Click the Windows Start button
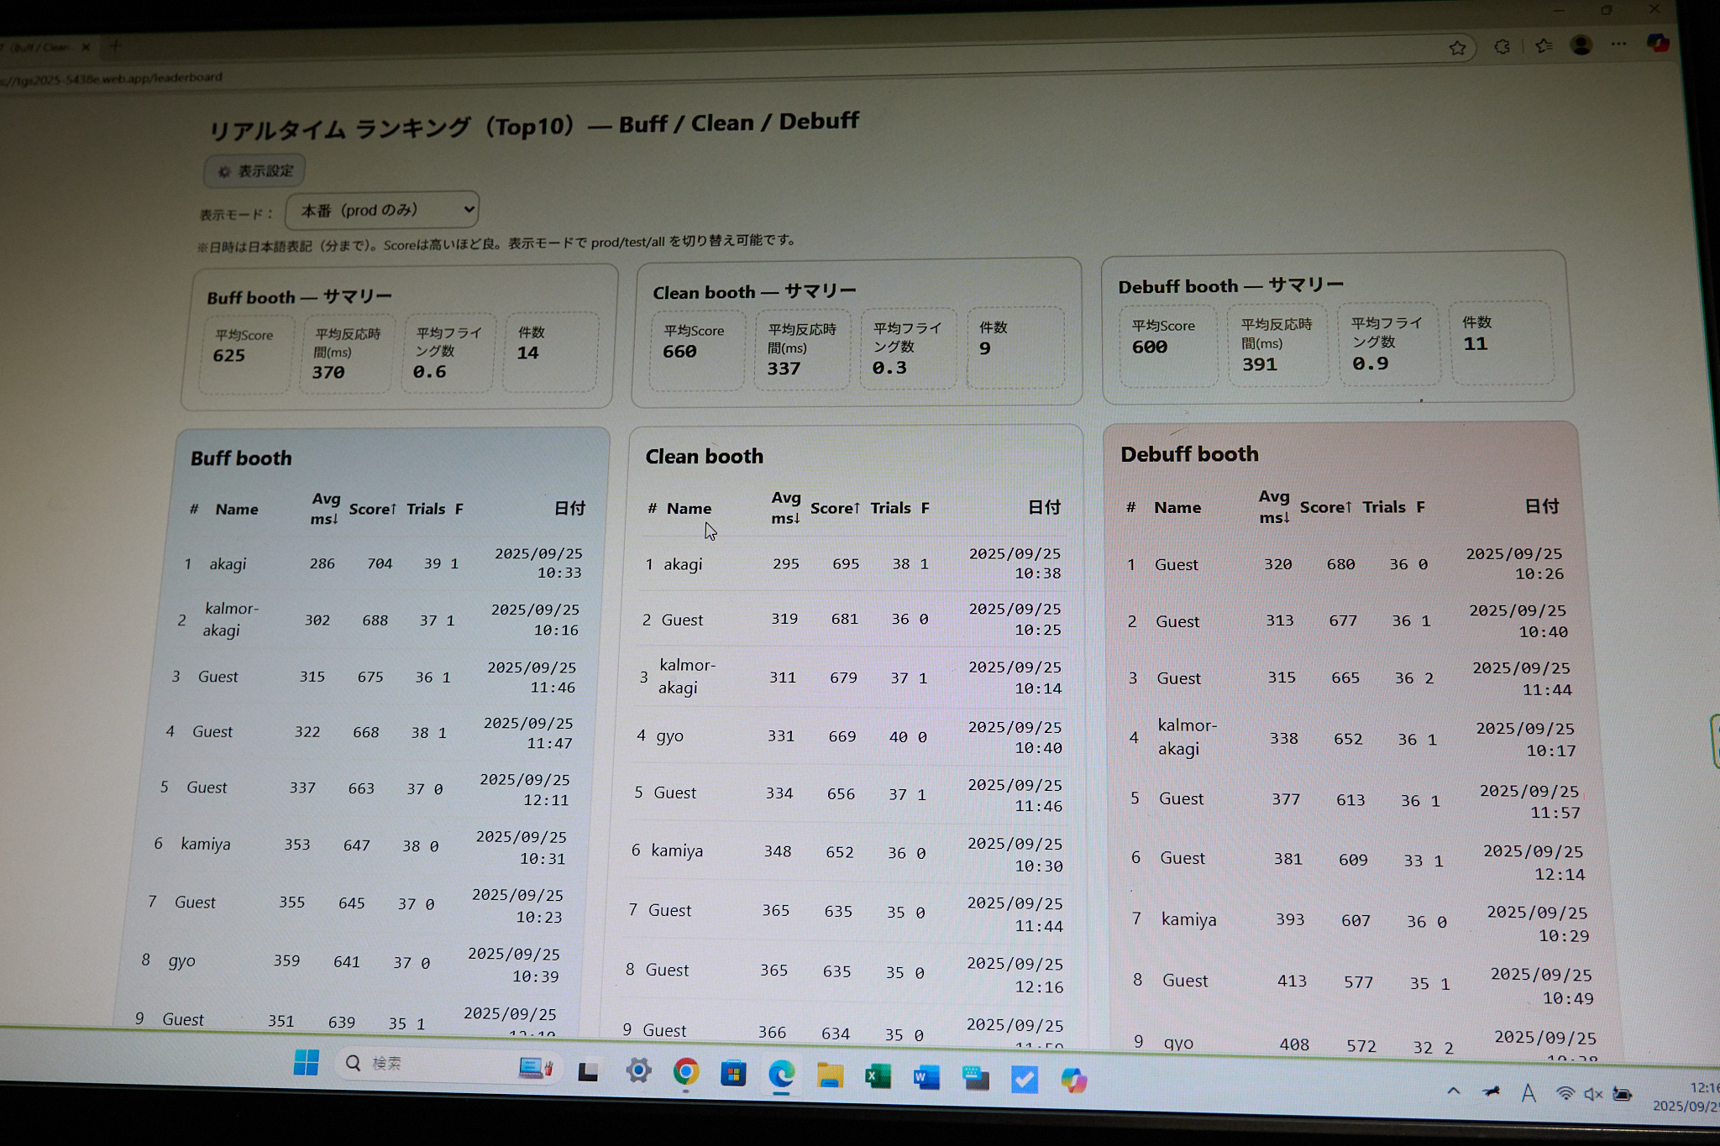The height and width of the screenshot is (1146, 1720). (x=307, y=1062)
